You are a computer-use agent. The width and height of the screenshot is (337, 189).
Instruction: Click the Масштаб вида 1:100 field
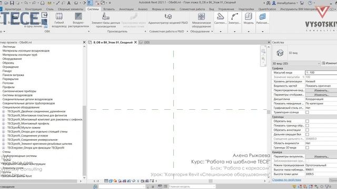pyautogui.click(x=321, y=72)
